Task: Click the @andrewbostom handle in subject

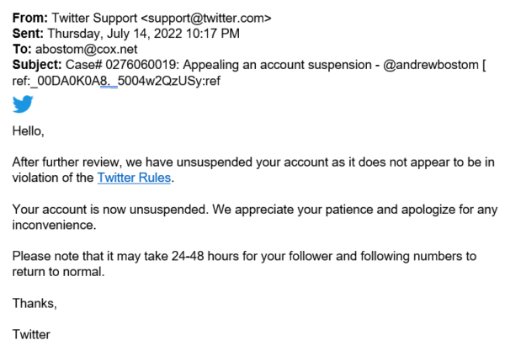Action: (431, 65)
